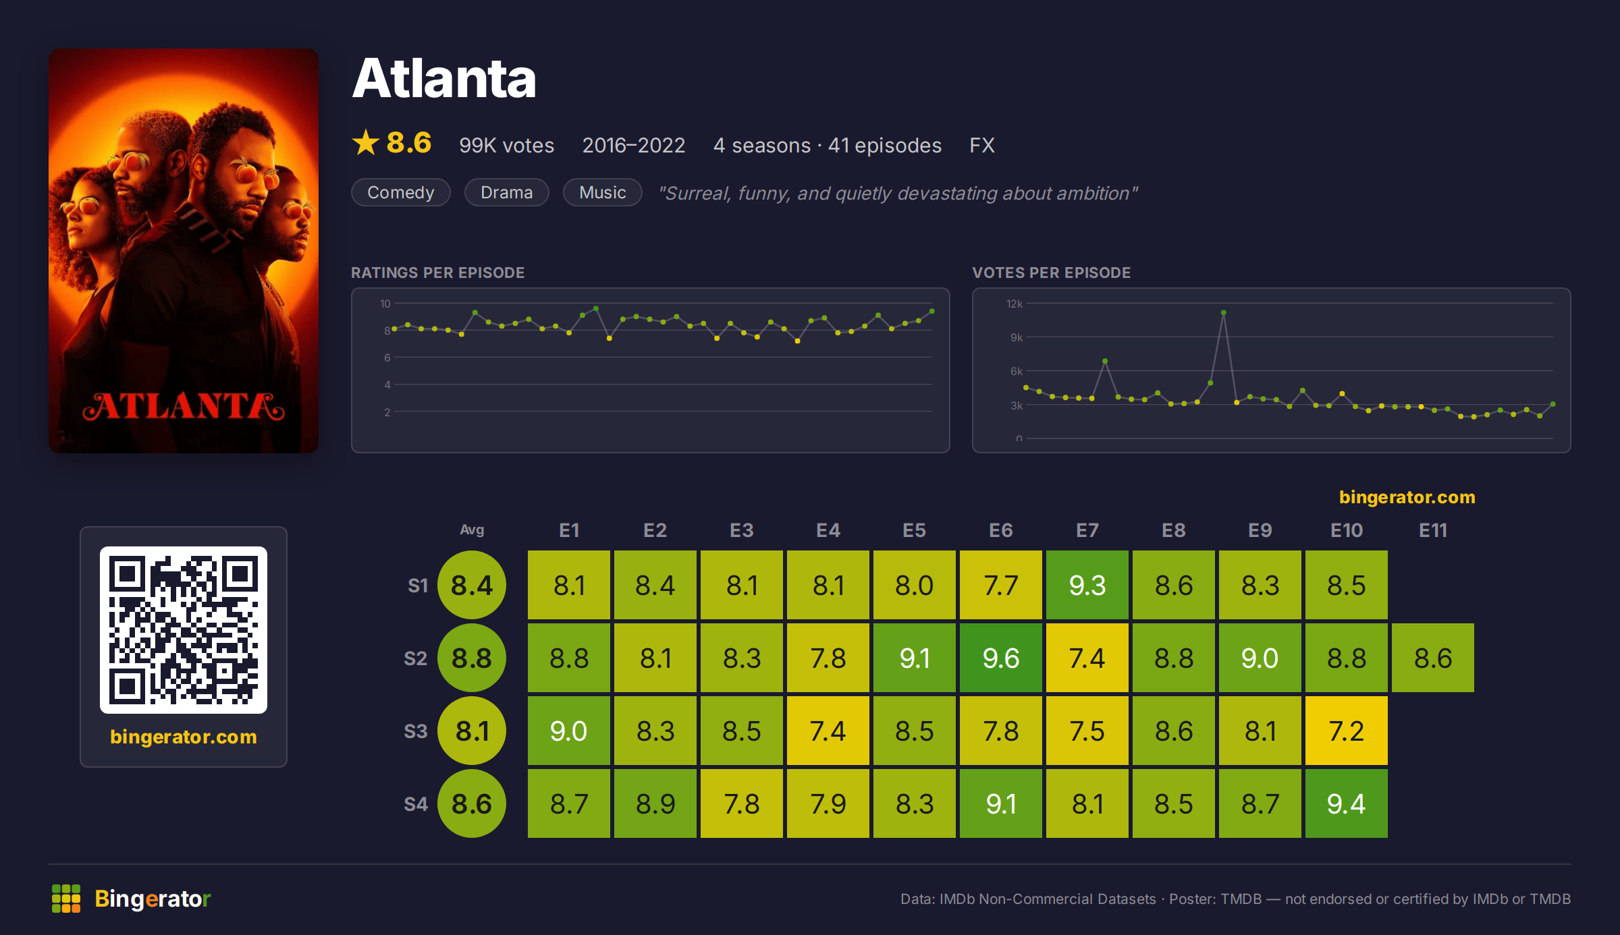Open bingerator.com link above episode grid
This screenshot has width=1620, height=935.
[1407, 497]
